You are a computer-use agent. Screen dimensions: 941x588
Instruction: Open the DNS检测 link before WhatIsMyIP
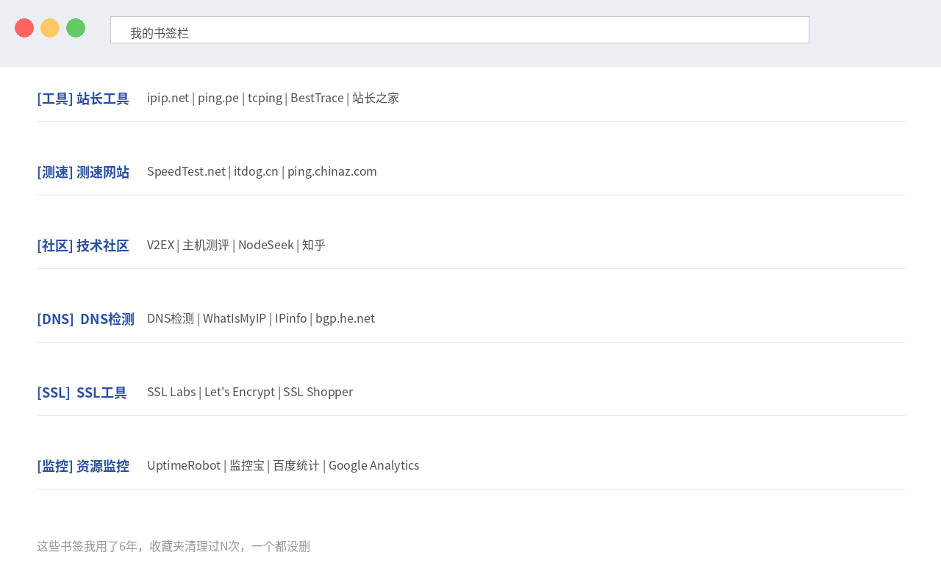(x=171, y=318)
